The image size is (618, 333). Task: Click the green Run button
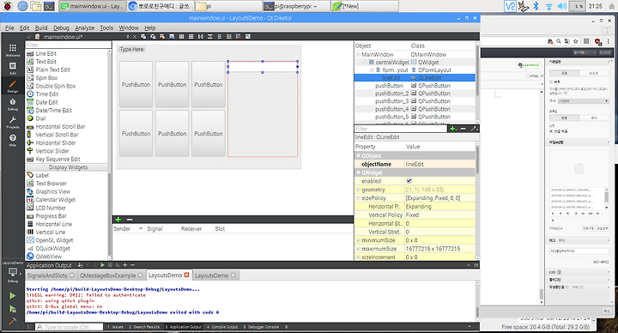click(x=13, y=295)
